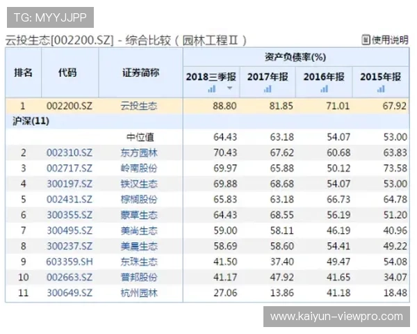The height and width of the screenshot is (334, 417).
Task: Open 使用说明 instructions link
Action: coord(390,40)
